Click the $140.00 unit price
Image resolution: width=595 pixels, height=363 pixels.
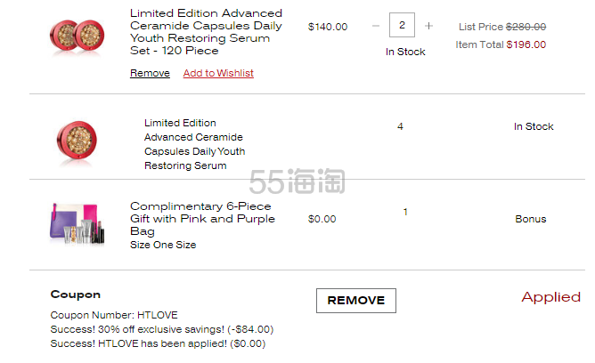(x=328, y=27)
